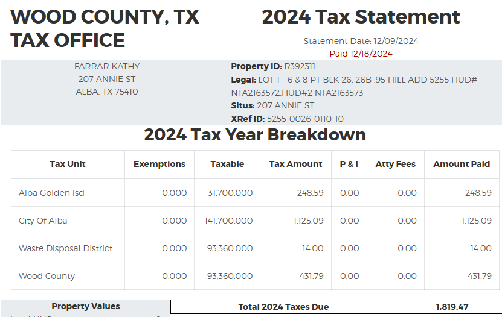Click the Situs 207 ANNIE ST line
Viewport: 502px width, 317px height.
point(272,106)
